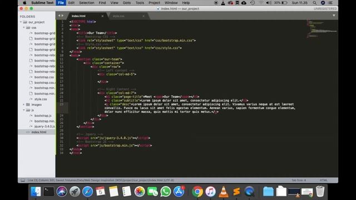
Task: Open style.css in the sidebar
Action: point(41,99)
